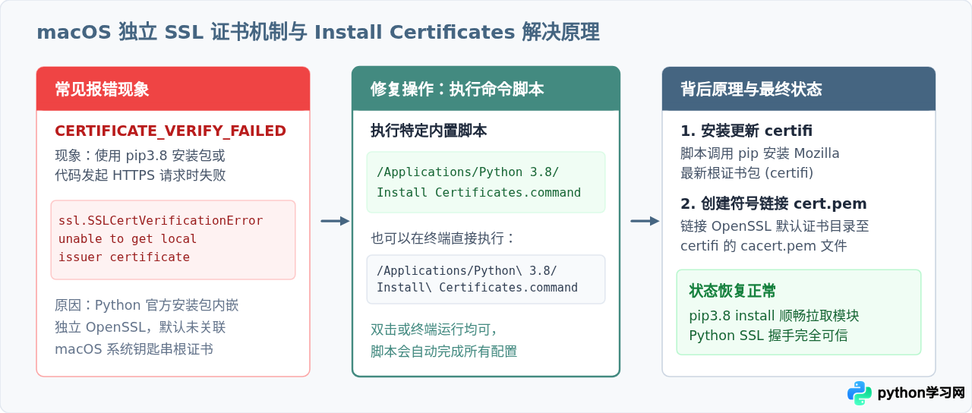Click the '现象：使用 pip3.8 安装包或' line
The image size is (972, 413).
(140, 156)
